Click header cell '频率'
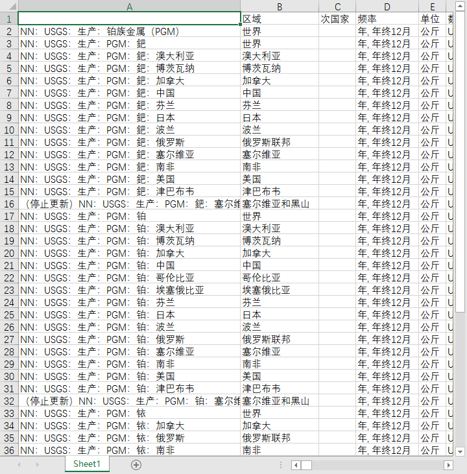 coord(387,19)
